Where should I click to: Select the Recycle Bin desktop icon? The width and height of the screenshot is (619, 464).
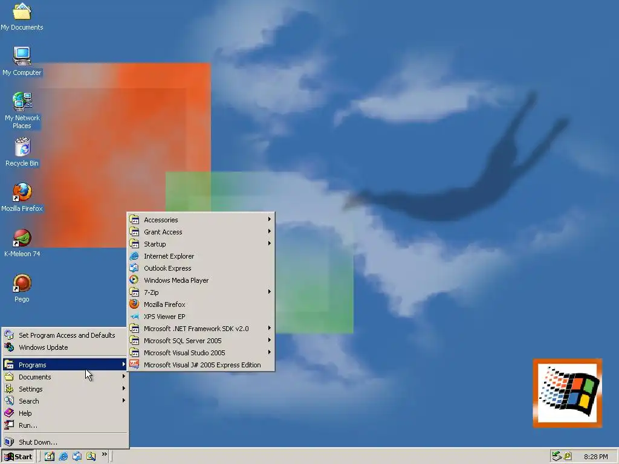point(22,152)
